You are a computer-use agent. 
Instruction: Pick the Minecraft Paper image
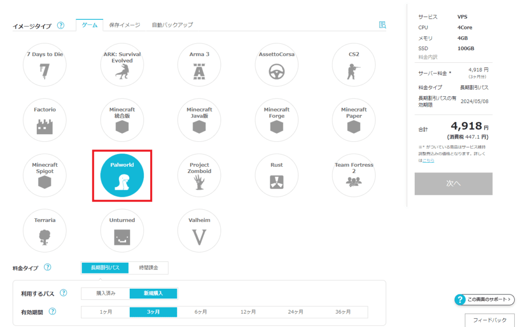pos(353,120)
